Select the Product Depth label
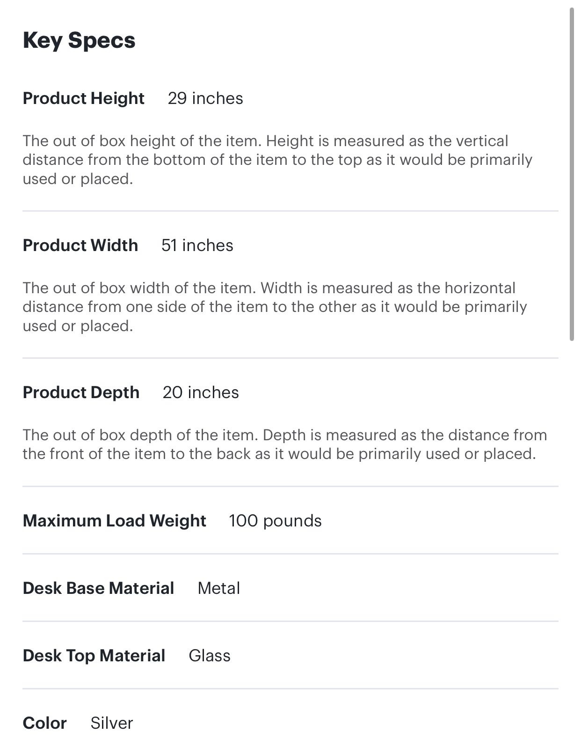The image size is (581, 755). pos(81,392)
